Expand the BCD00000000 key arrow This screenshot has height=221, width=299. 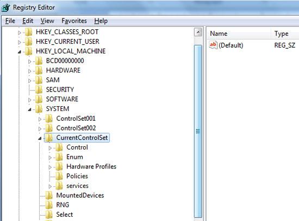pyautogui.click(x=29, y=61)
